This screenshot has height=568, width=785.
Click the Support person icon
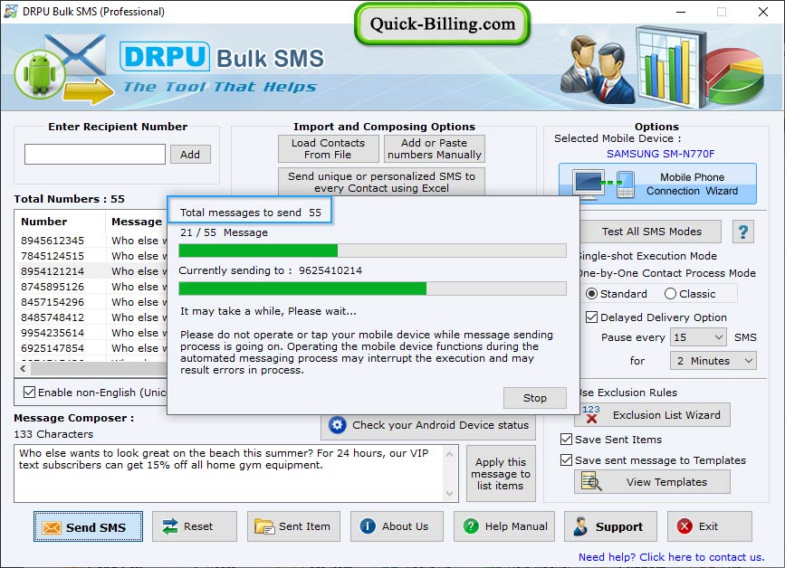(x=580, y=526)
